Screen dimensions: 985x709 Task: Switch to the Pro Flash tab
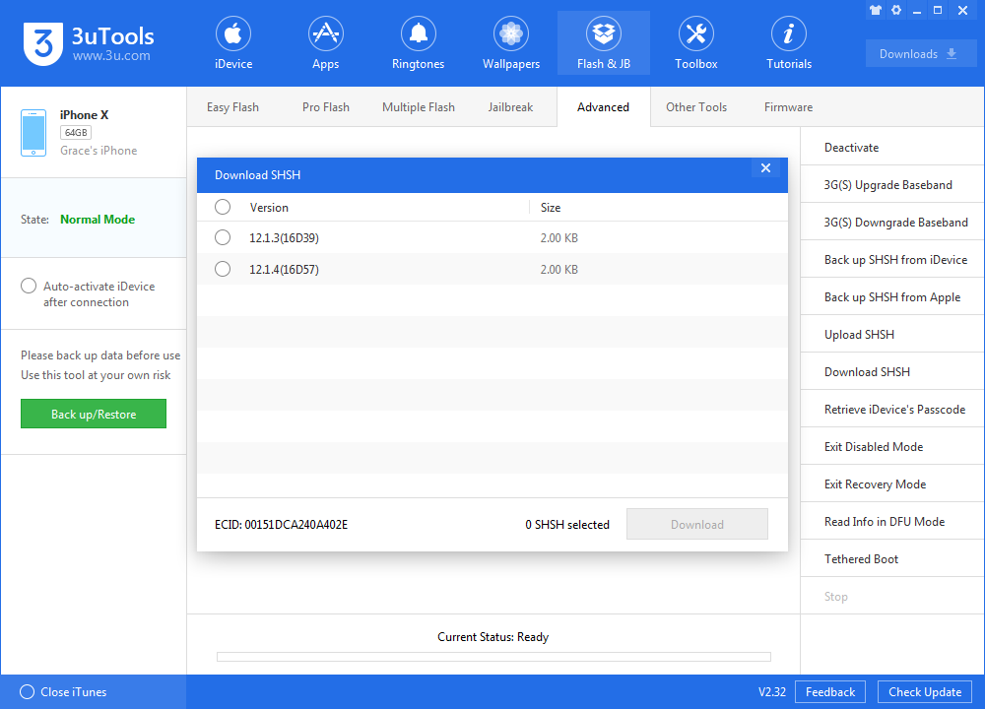325,106
